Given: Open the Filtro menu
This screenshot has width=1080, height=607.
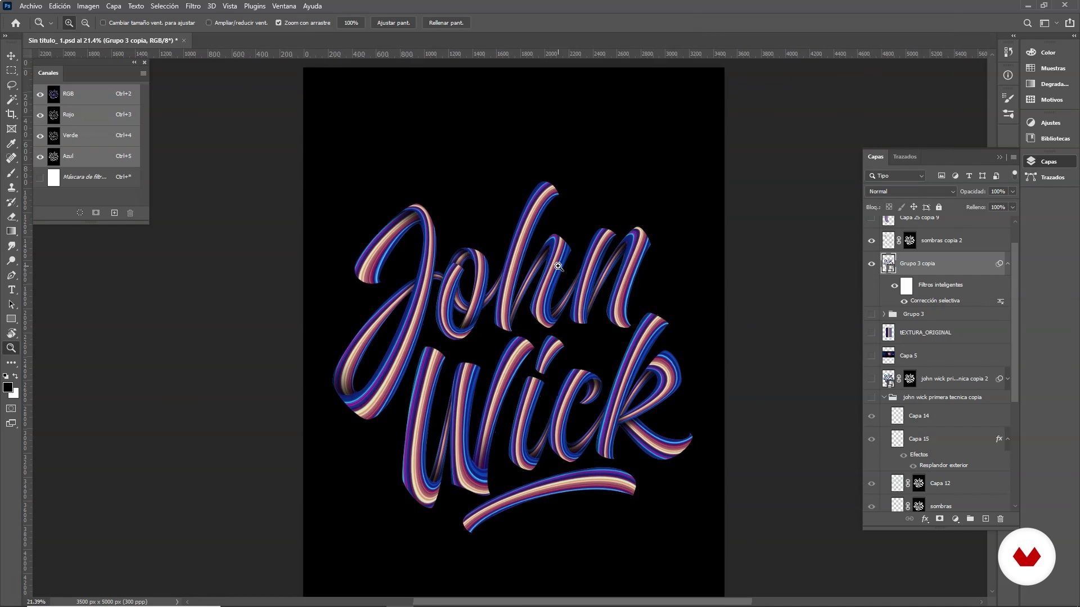Looking at the screenshot, I should pos(193,6).
